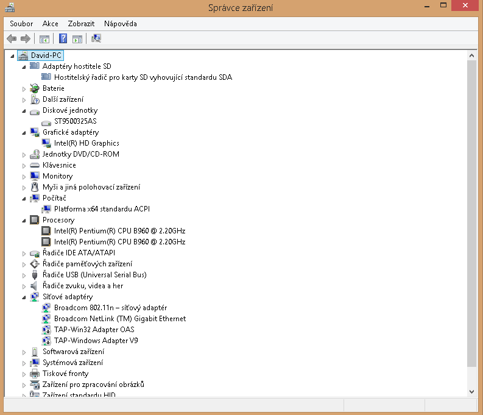This screenshot has height=415, width=483.
Task: Open the Akce menu
Action: pos(50,24)
